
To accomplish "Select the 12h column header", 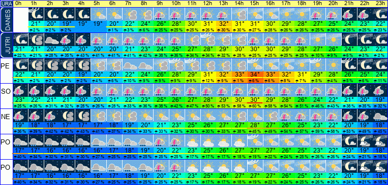I will pyautogui.click(x=208, y=4).
